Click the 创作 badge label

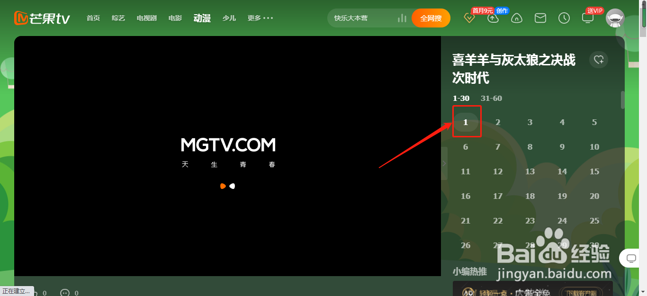(502, 10)
